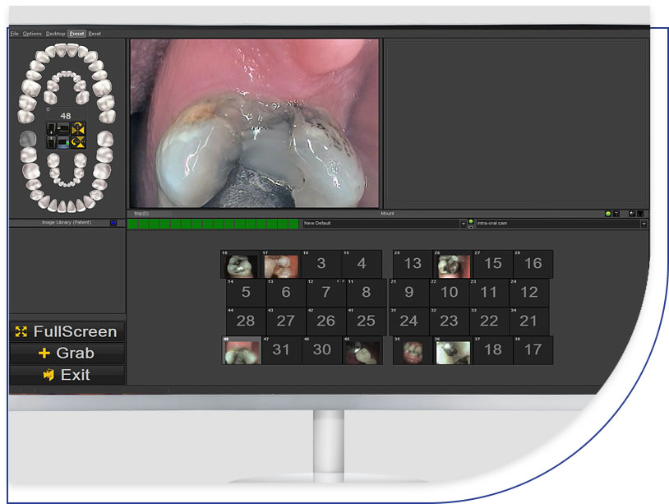The image size is (669, 504).
Task: Select the greyed-out tooth in the dental chart
Action: pyautogui.click(x=27, y=139)
